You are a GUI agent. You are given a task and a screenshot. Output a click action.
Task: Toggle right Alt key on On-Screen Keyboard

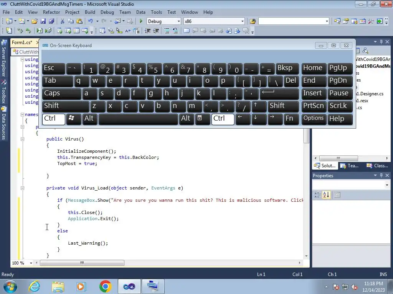click(x=186, y=119)
